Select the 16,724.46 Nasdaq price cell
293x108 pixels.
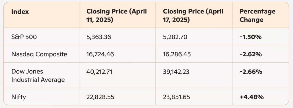pyautogui.click(x=100, y=54)
